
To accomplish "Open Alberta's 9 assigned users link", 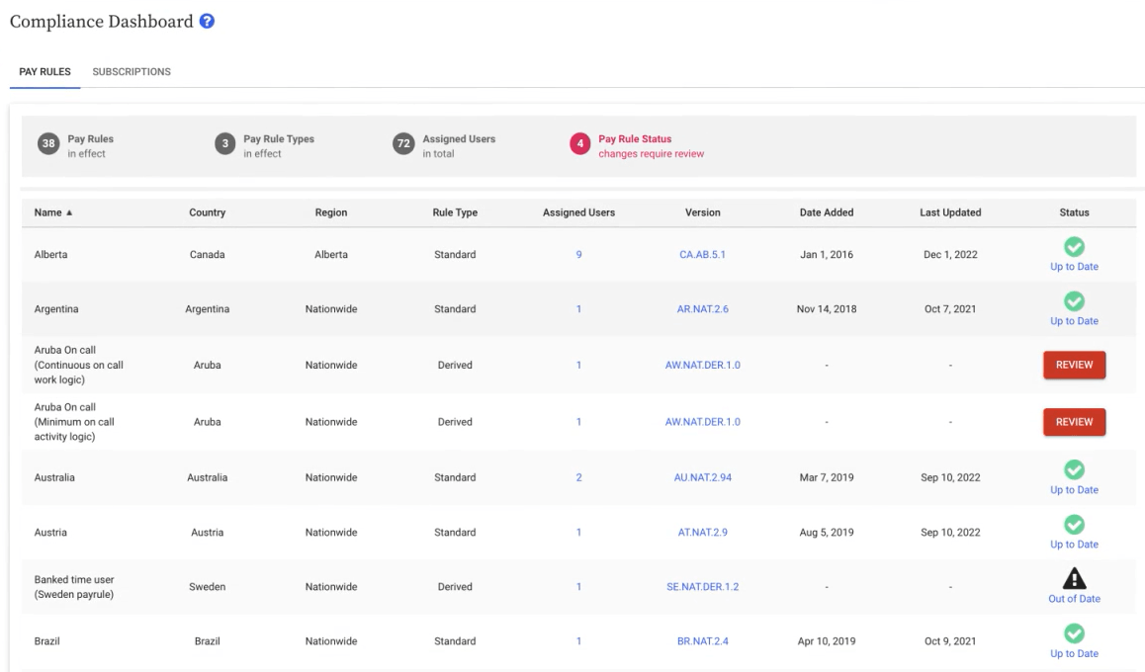I will [x=579, y=255].
